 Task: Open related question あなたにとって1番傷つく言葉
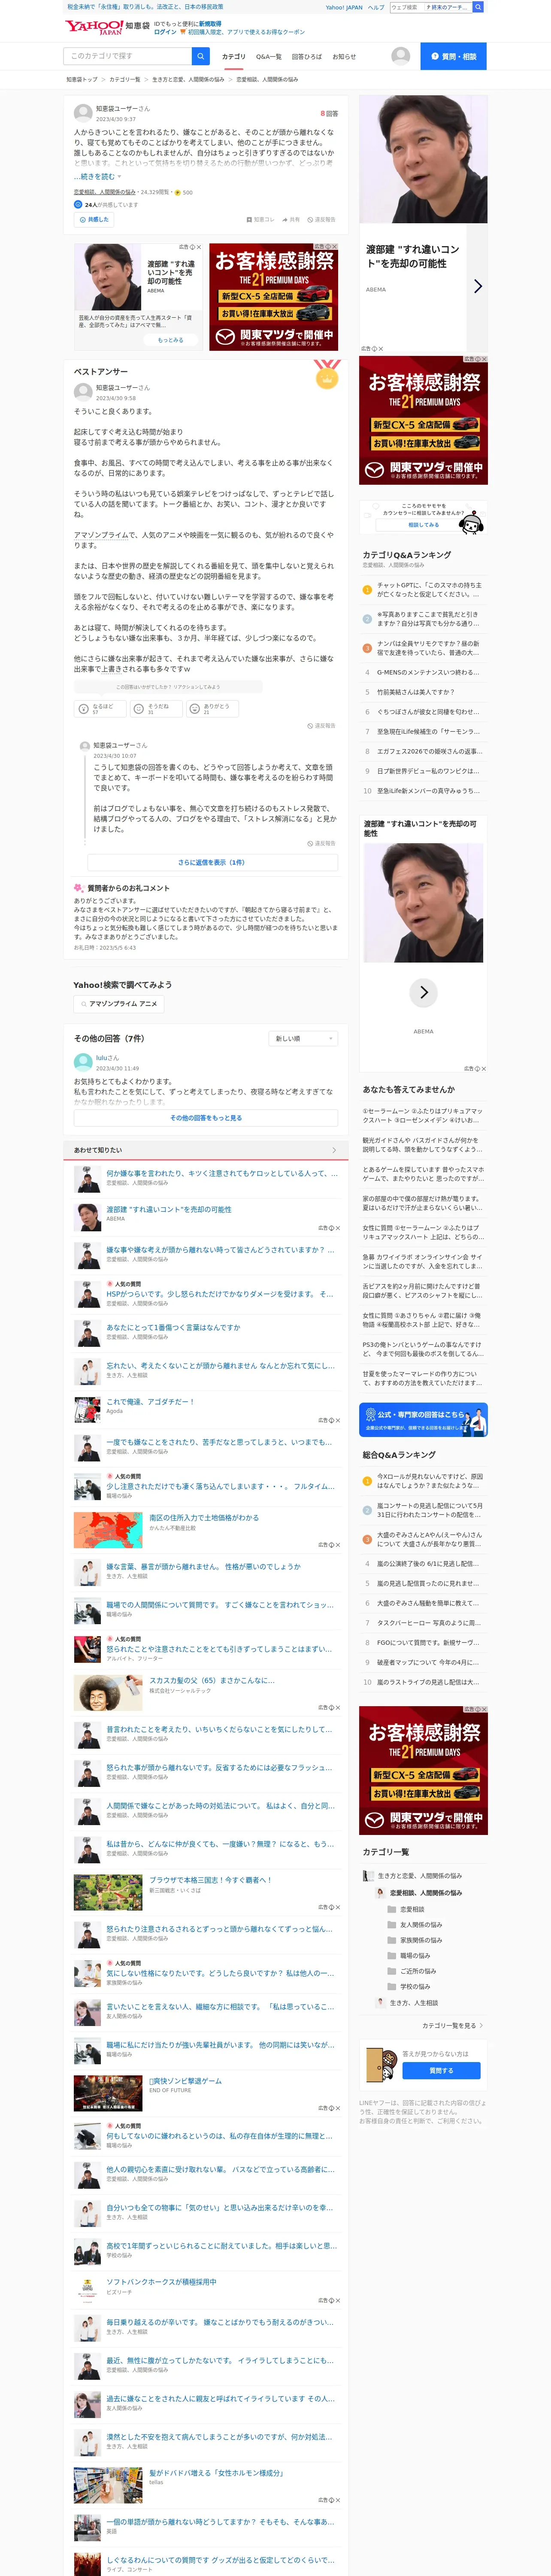coord(174,1327)
